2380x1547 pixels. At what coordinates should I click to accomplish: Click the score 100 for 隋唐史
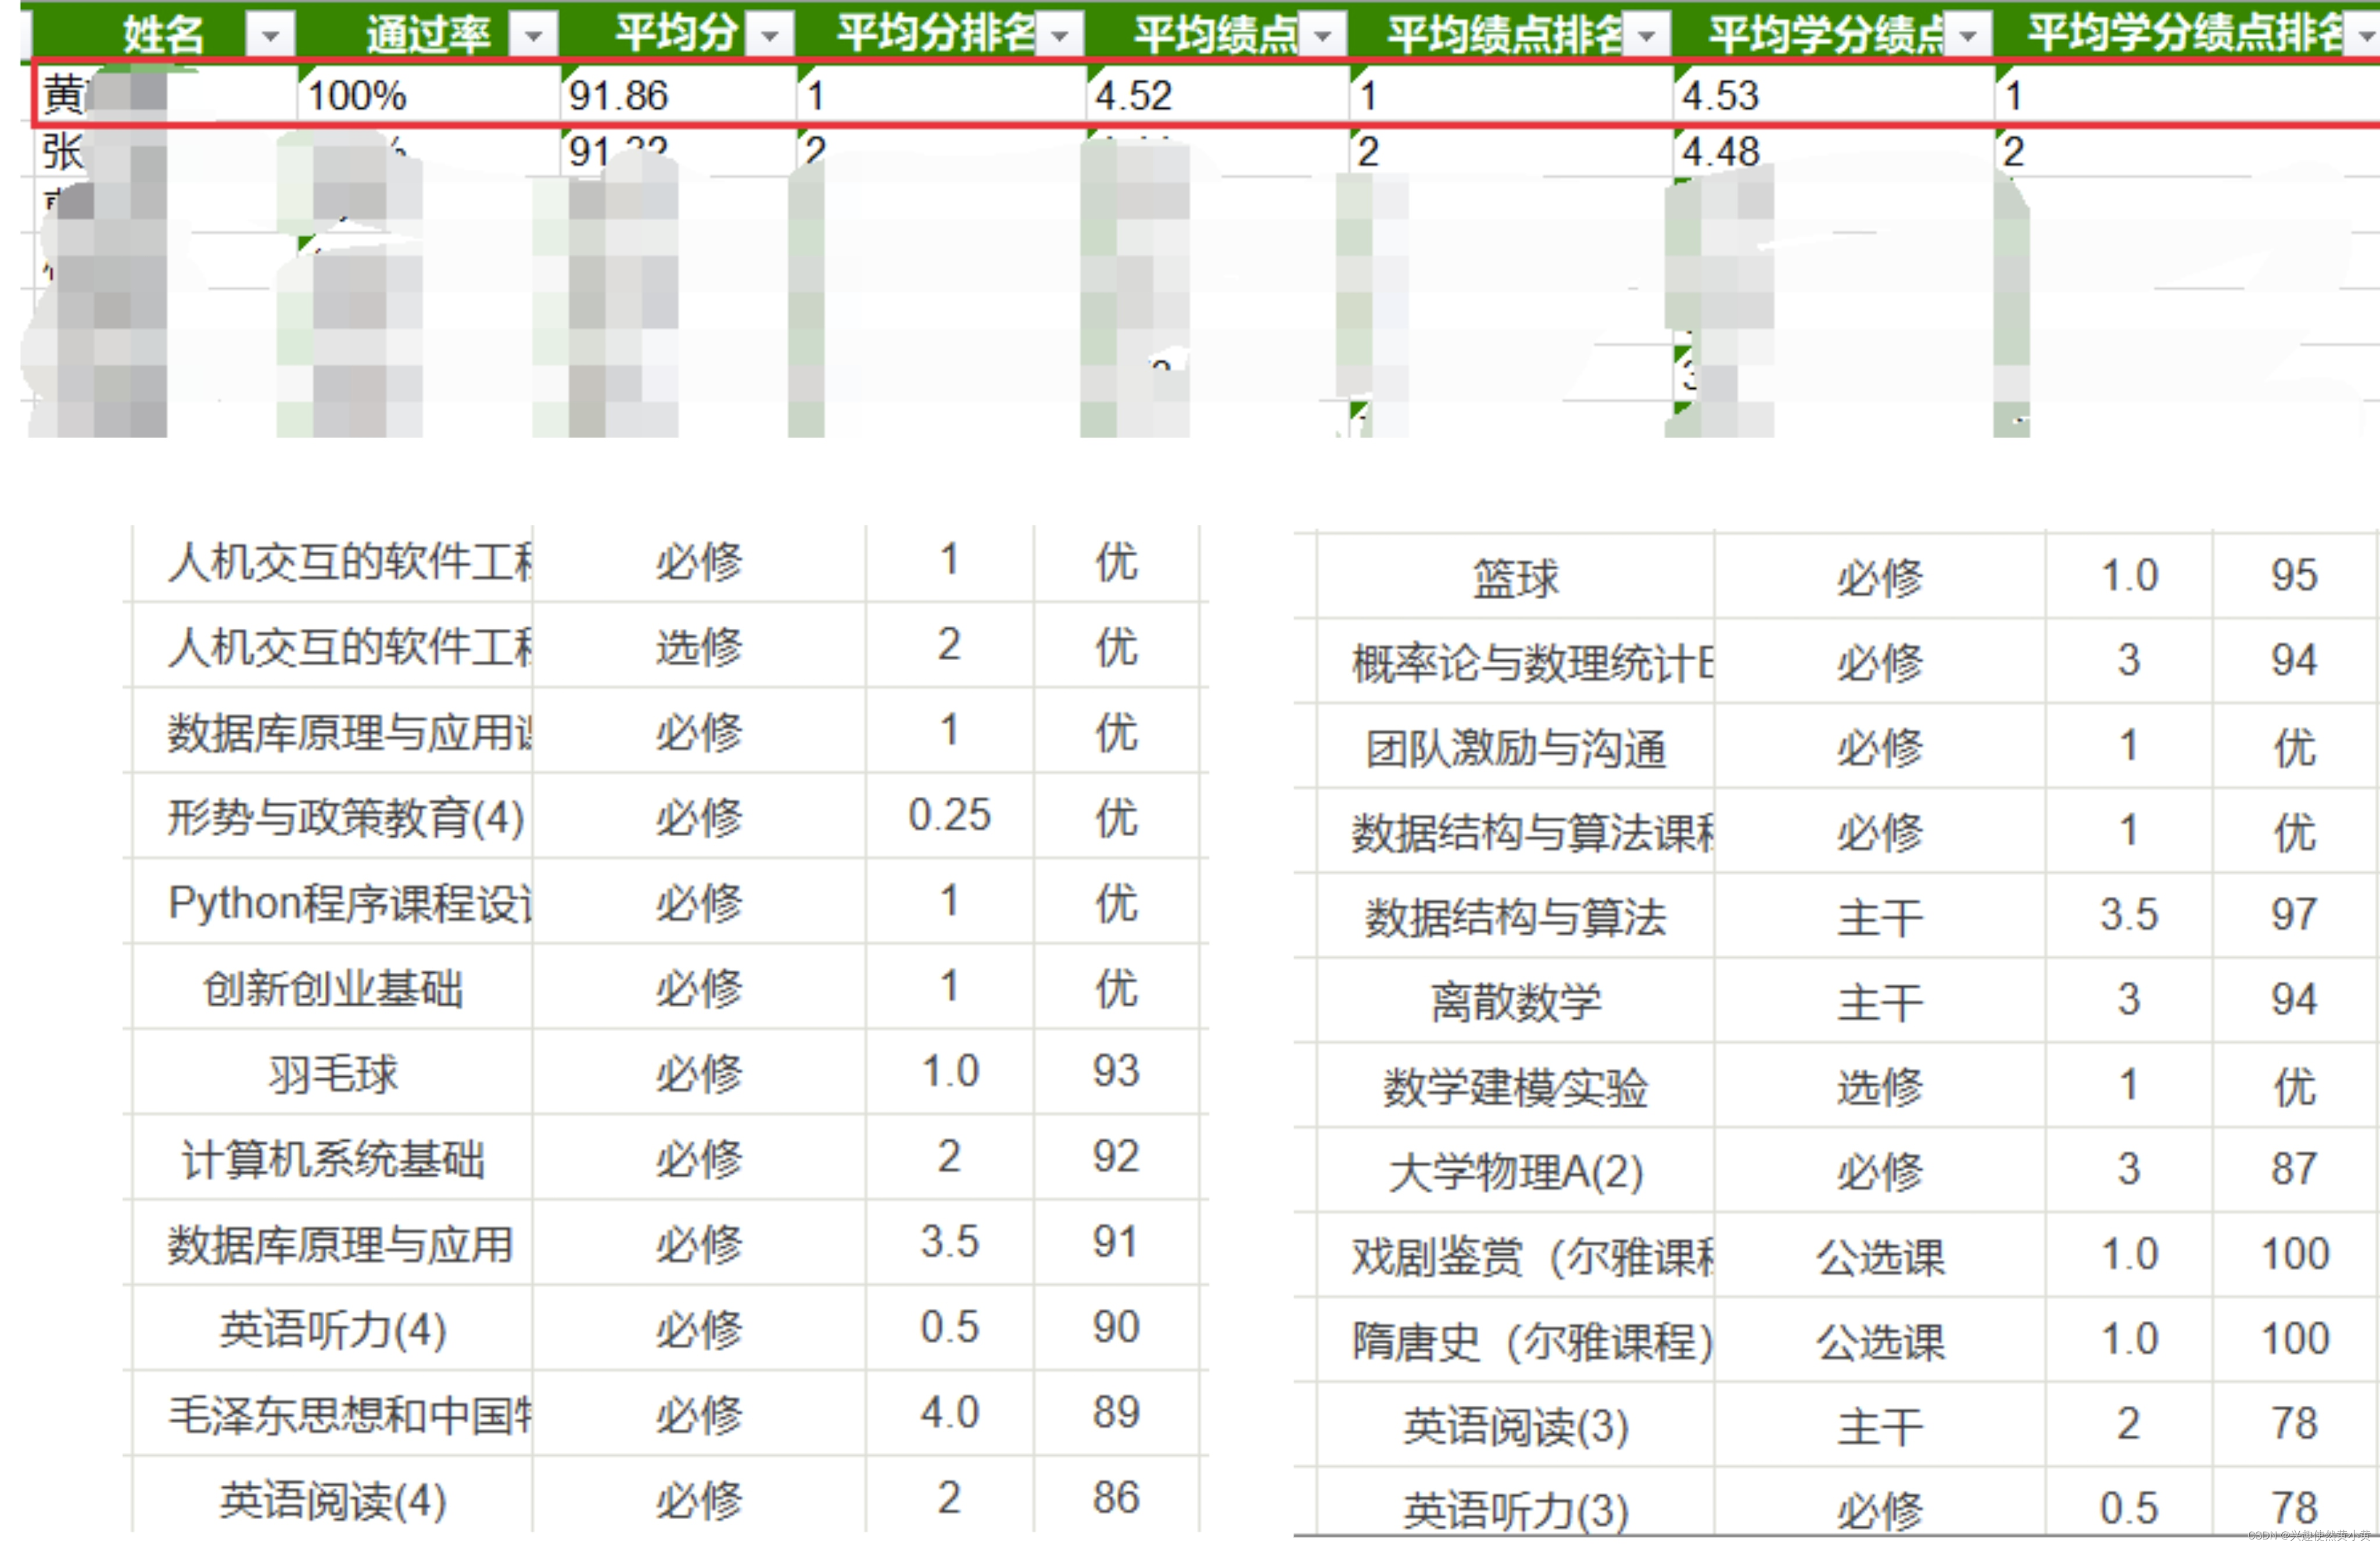click(x=2295, y=1338)
